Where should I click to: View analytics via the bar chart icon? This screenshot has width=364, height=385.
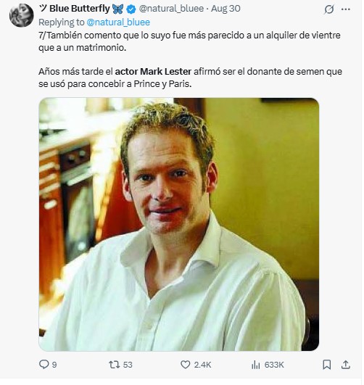257,366
